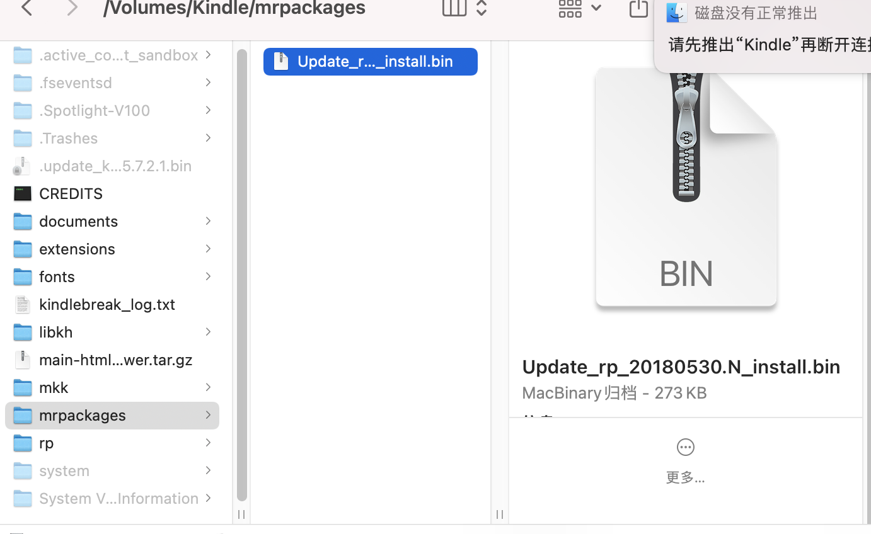Click Update_rp_20180530.N_install.bin preview title
Viewport: 871px width, 534px height.
point(681,366)
